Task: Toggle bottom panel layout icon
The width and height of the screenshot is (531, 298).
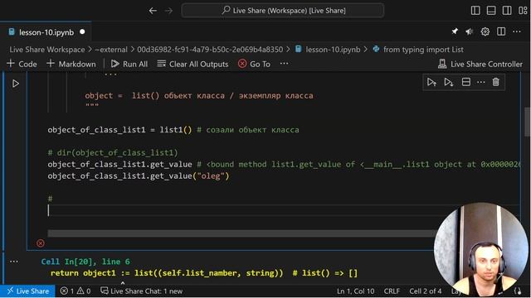Action: pos(491,11)
